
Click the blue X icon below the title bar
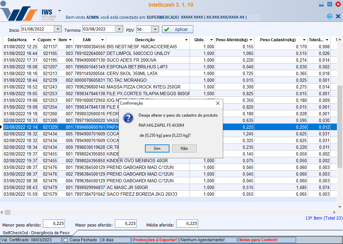tap(338, 16)
